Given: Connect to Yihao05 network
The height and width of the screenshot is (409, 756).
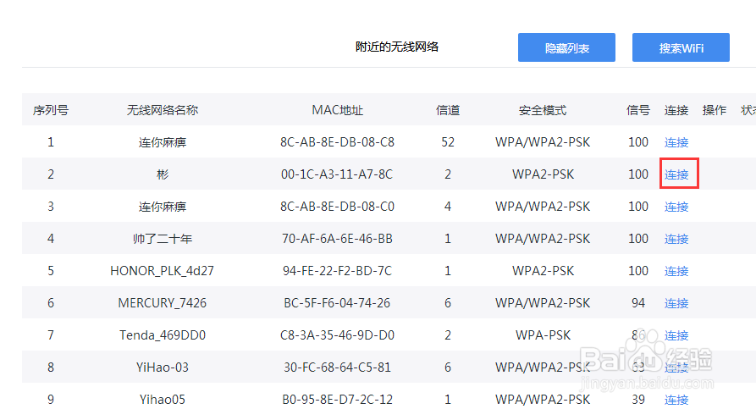Looking at the screenshot, I should click(x=676, y=400).
